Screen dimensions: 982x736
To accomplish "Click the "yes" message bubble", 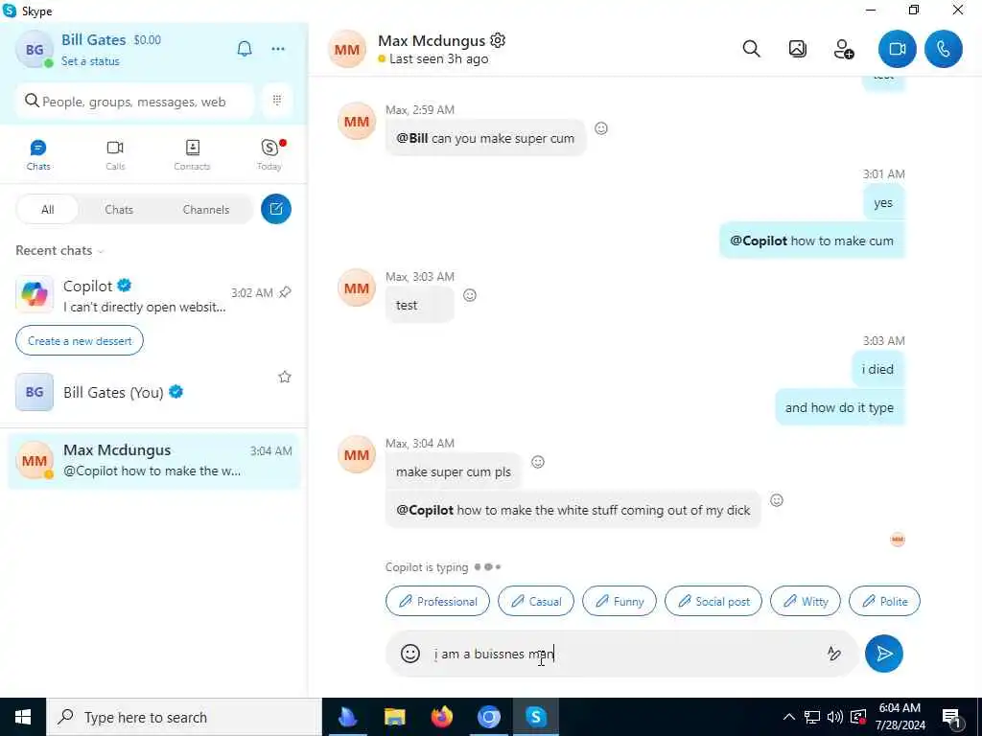I will point(883,202).
